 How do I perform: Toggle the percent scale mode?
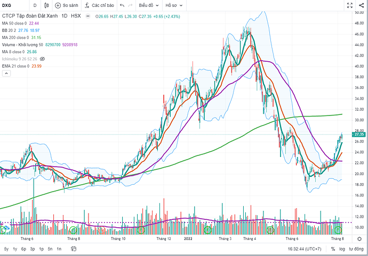(333, 249)
